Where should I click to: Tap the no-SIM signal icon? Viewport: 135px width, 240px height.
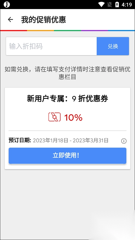click(x=109, y=5)
